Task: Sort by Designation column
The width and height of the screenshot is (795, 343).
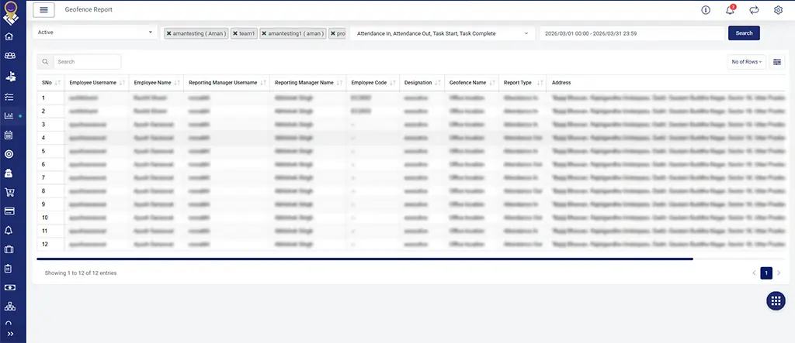Action: 422,83
